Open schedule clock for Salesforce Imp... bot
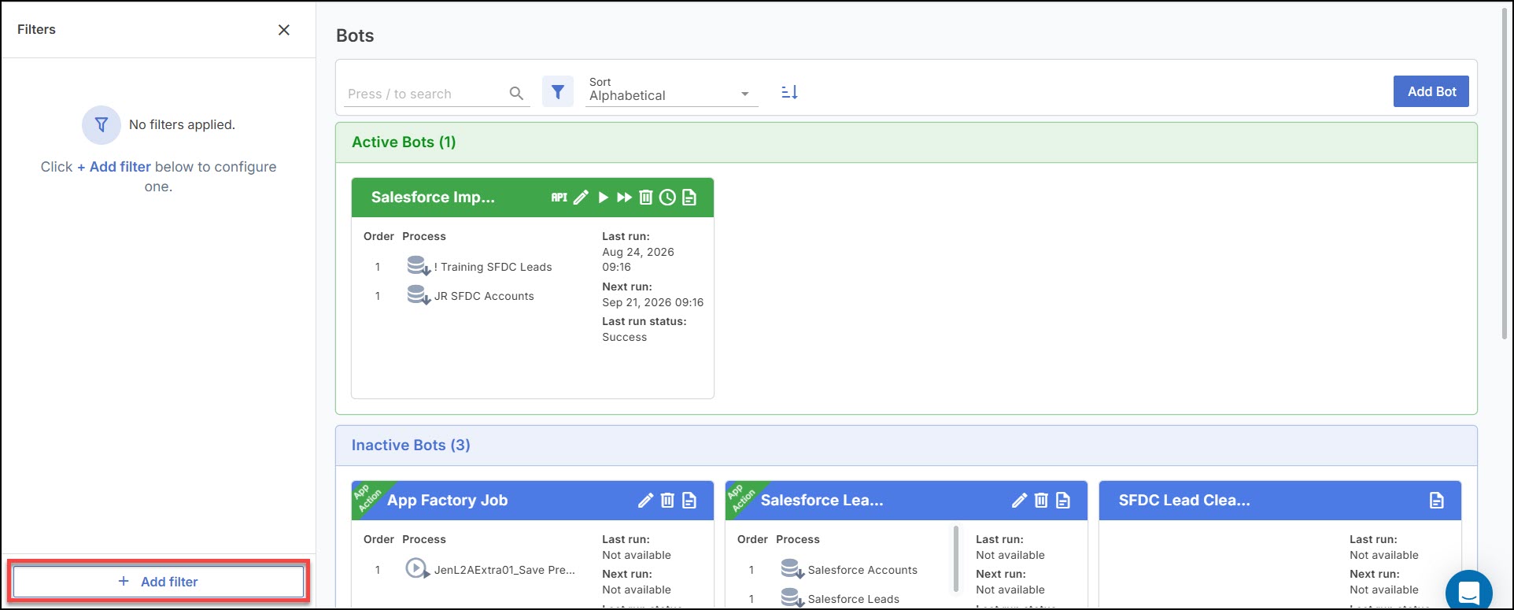Image resolution: width=1514 pixels, height=610 pixels. click(667, 198)
